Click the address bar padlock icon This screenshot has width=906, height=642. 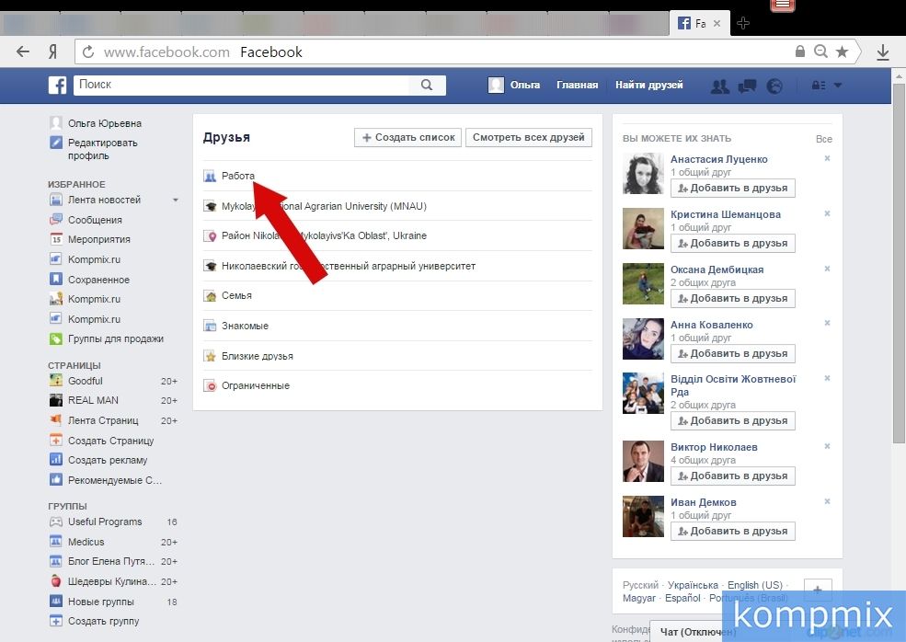pyautogui.click(x=799, y=52)
